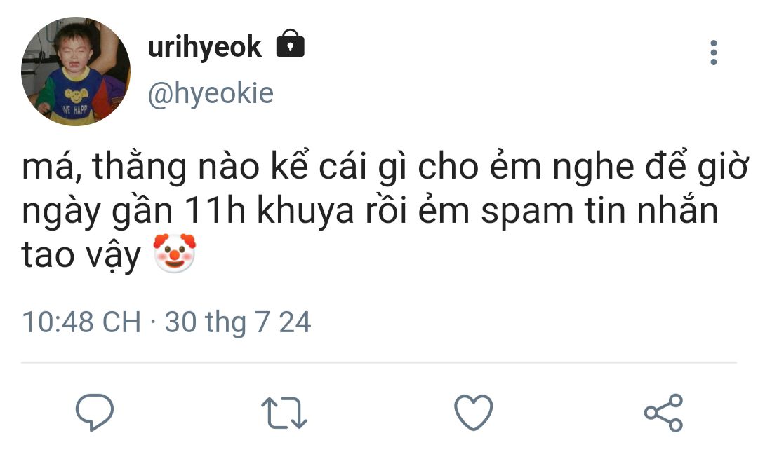758x459 pixels.
Task: Tap the reply speech bubble icon
Action: pos(95,411)
